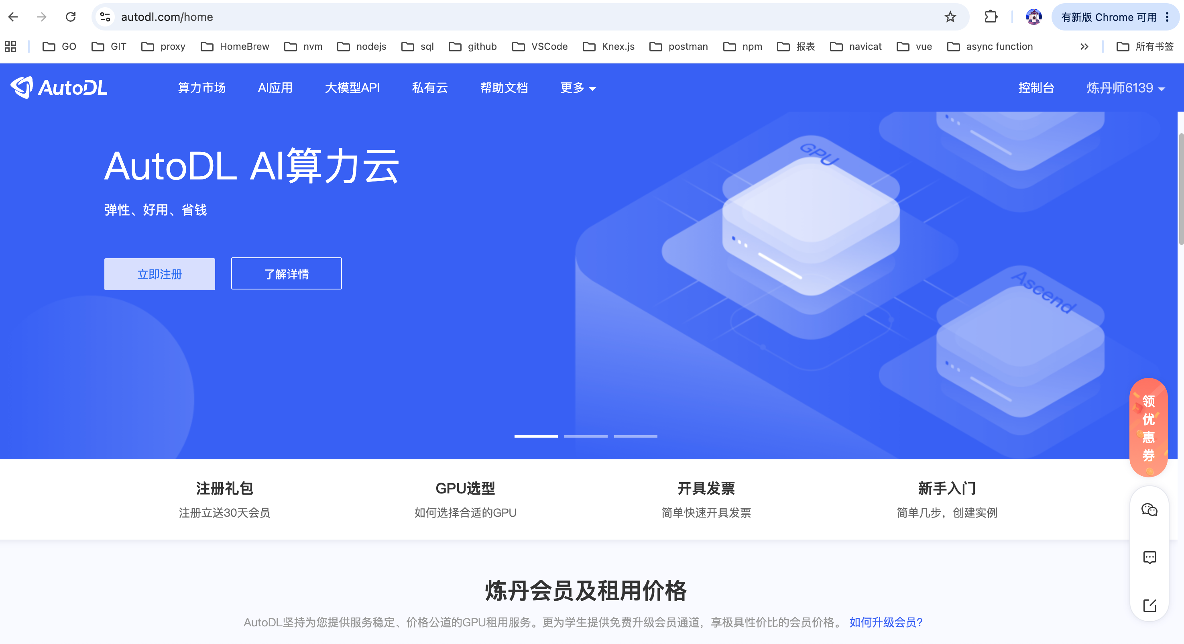Select the 私有云 nav item
This screenshot has width=1184, height=644.
(x=430, y=88)
